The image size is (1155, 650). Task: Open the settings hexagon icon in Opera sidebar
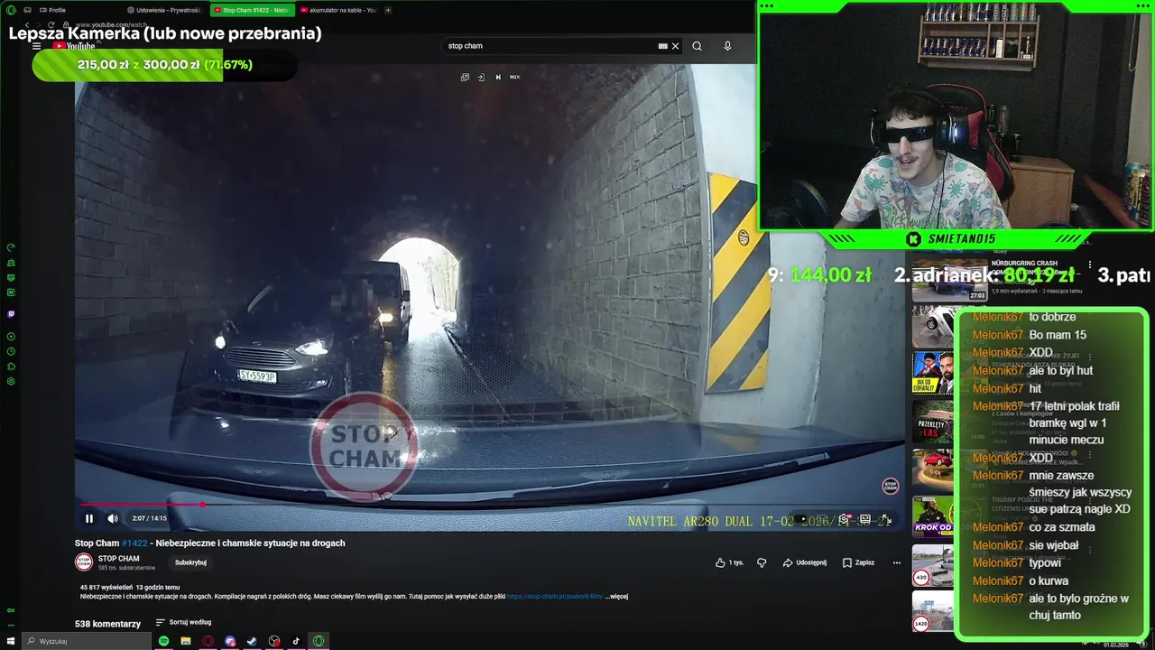(11, 381)
